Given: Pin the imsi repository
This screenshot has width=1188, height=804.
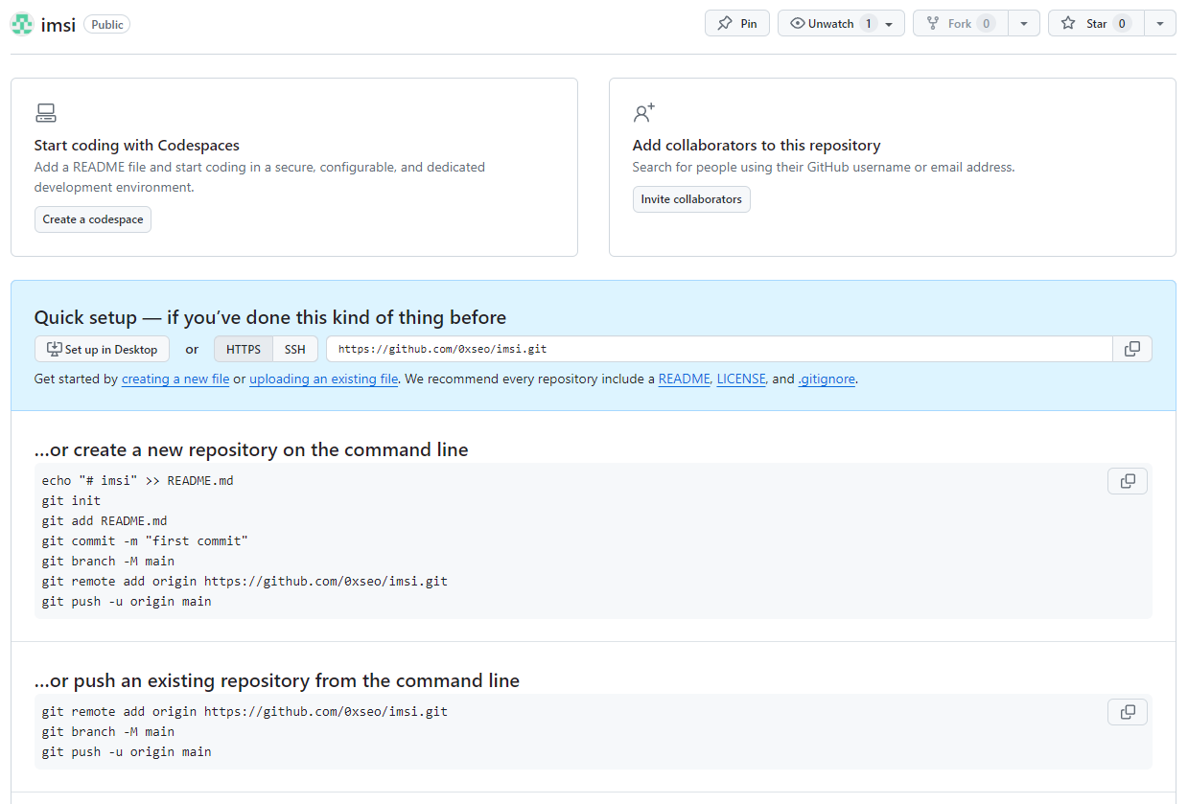Looking at the screenshot, I should [x=737, y=24].
